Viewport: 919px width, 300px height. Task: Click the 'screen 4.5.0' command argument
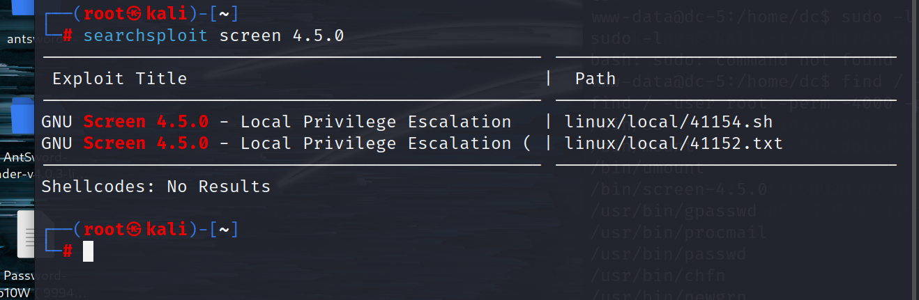(282, 35)
